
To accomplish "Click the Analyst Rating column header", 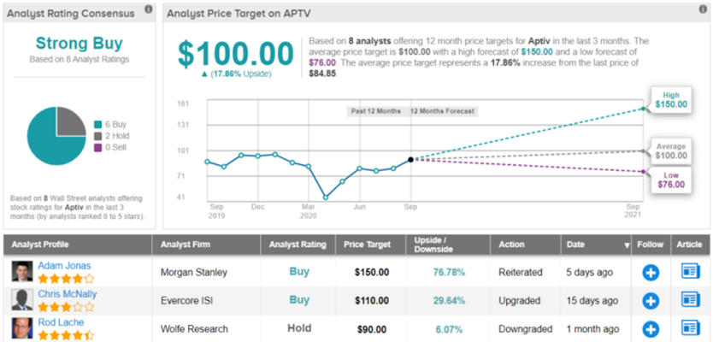I will pyautogui.click(x=298, y=245).
